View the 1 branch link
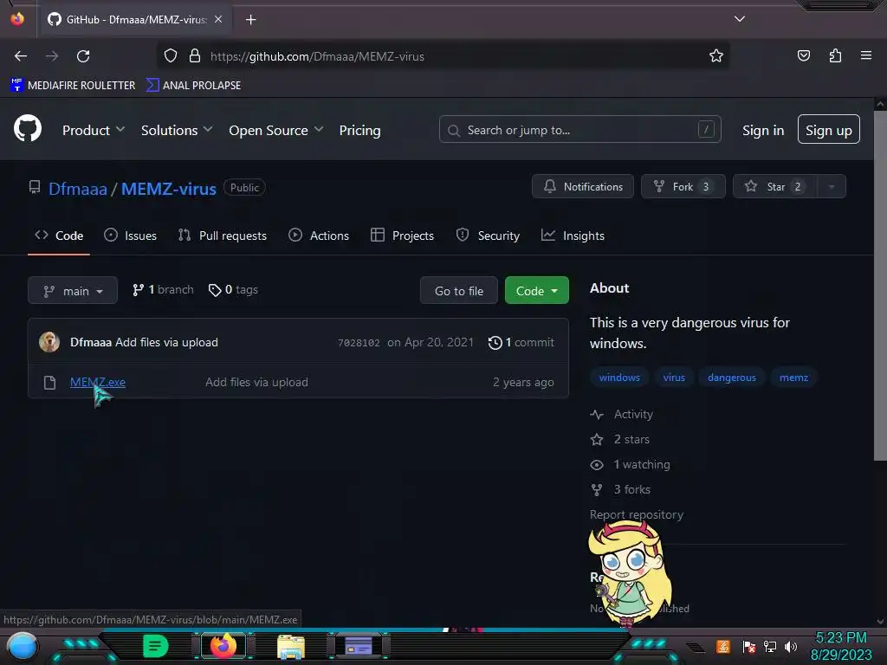Image resolution: width=887 pixels, height=665 pixels. 163,290
